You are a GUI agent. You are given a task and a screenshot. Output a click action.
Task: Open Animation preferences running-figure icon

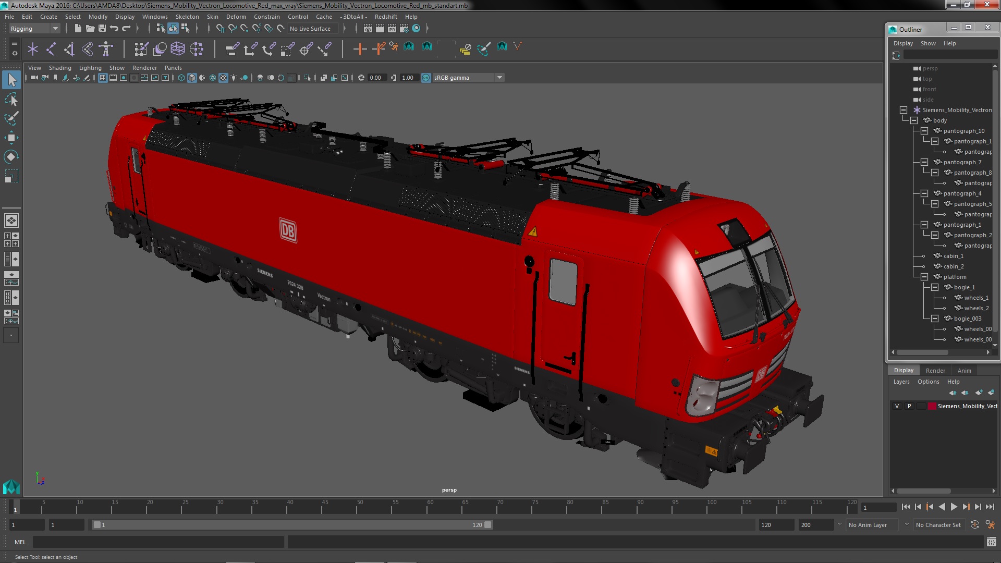(990, 525)
